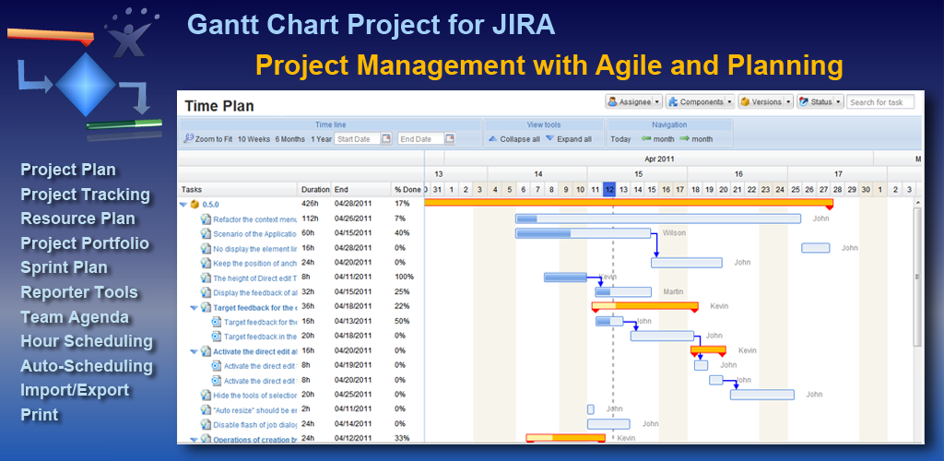
Task: Collapse the 'Activate the direct edit' parent task
Action: 194,351
